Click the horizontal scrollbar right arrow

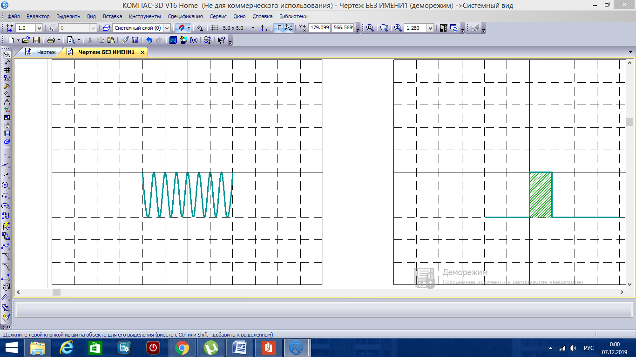(x=622, y=292)
